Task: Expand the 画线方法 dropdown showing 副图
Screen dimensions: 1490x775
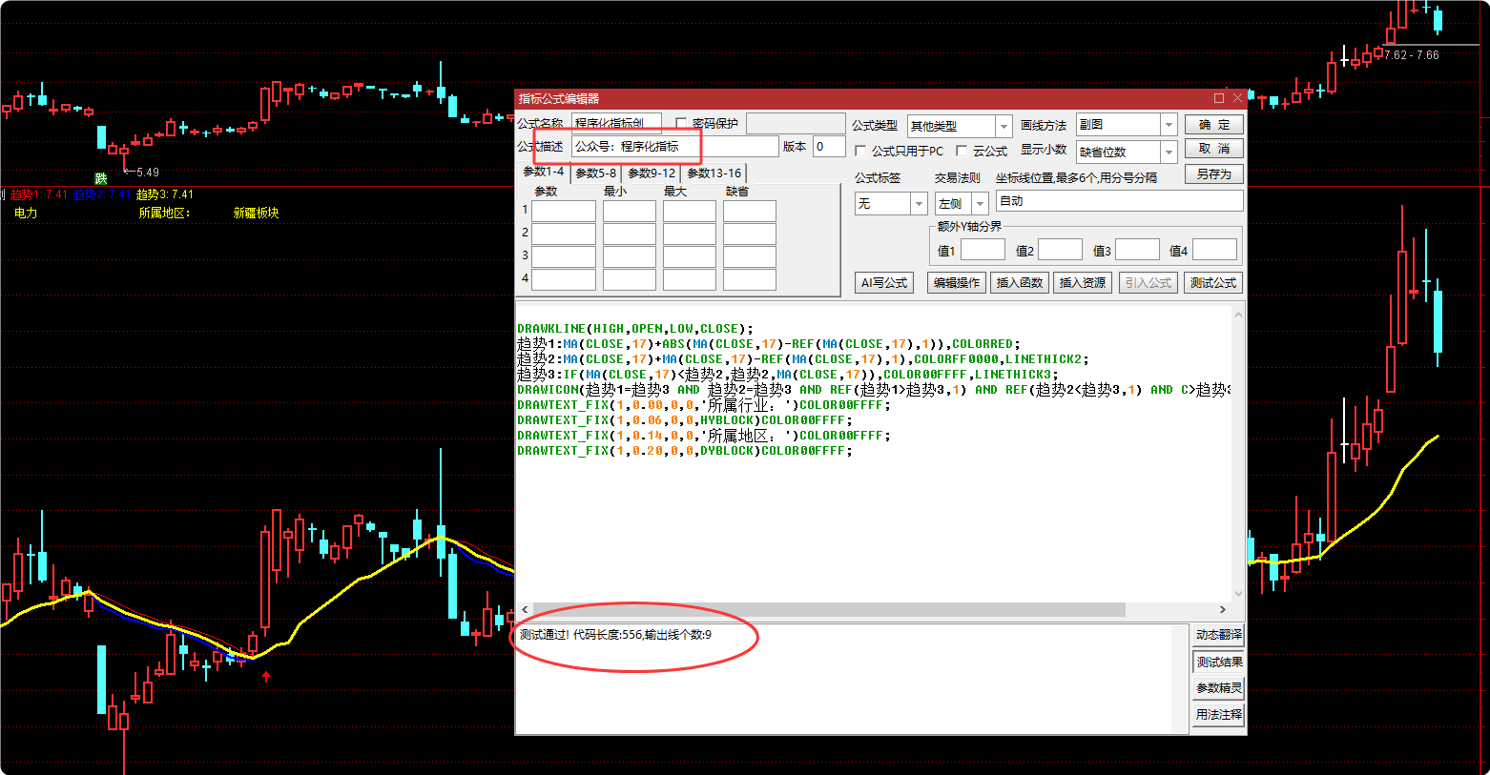Action: (x=1168, y=125)
